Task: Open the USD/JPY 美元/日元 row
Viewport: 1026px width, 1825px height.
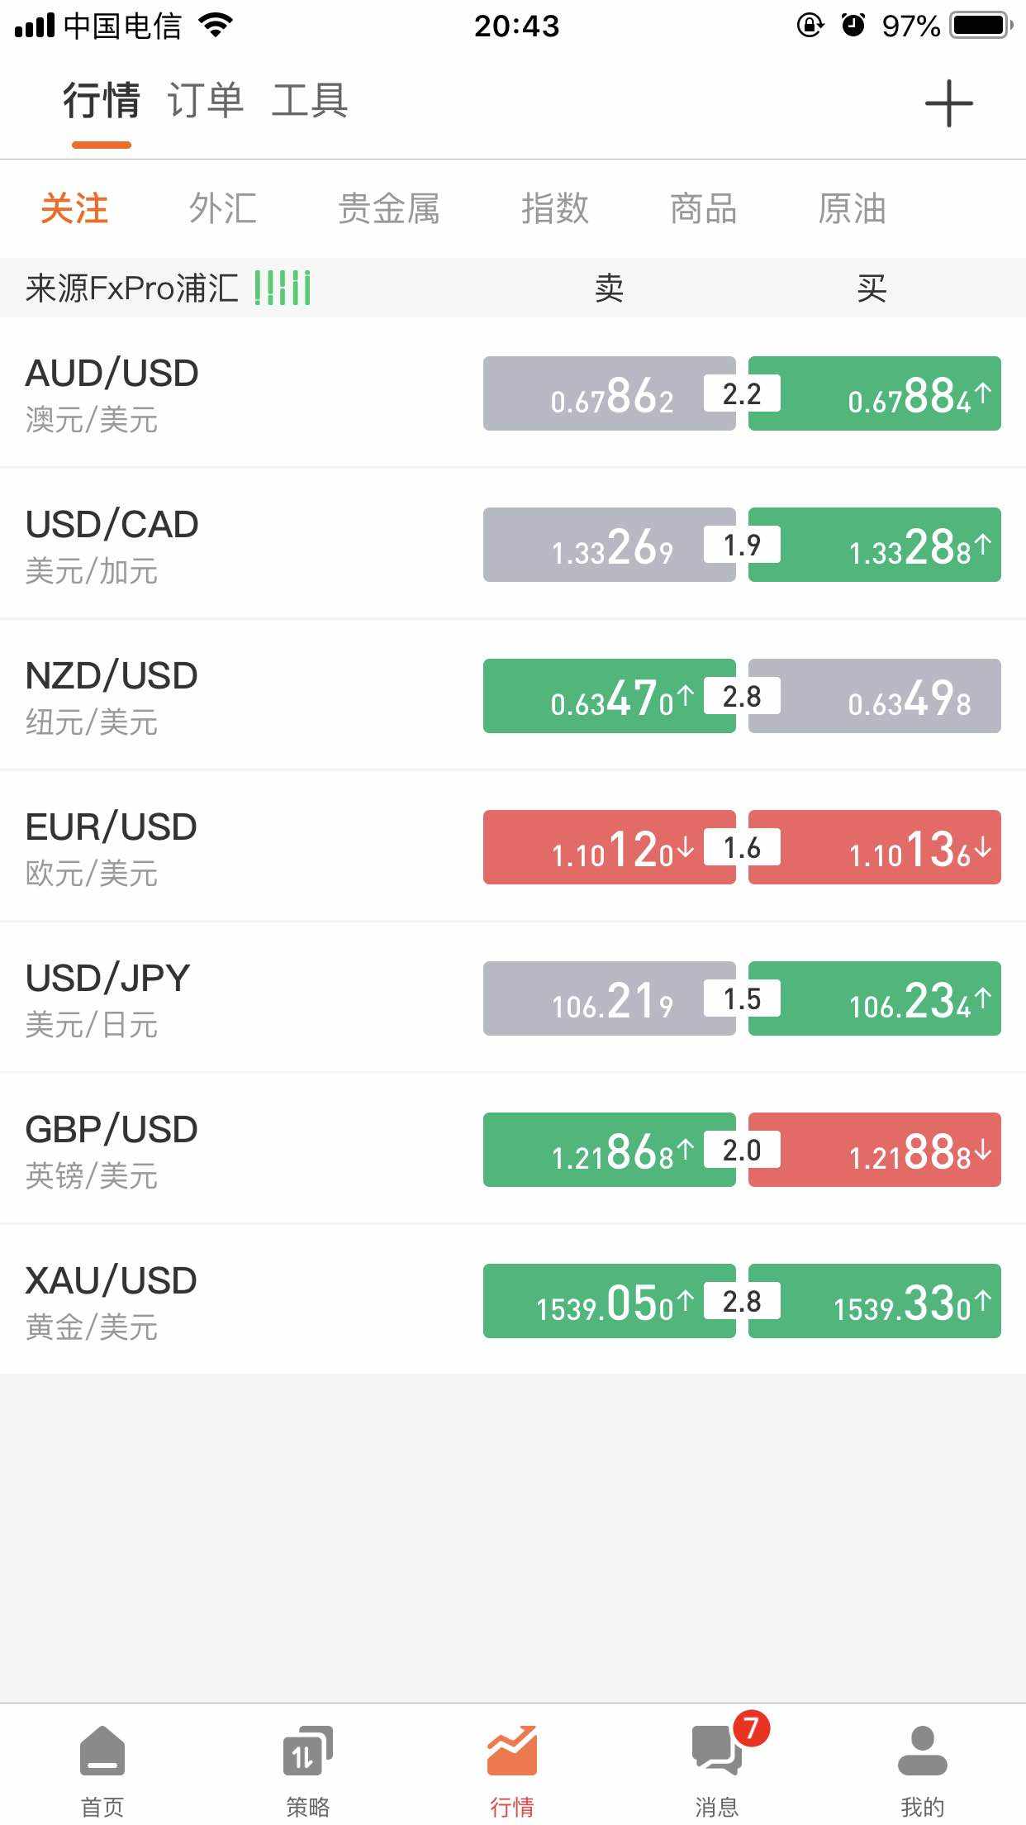Action: tap(513, 998)
